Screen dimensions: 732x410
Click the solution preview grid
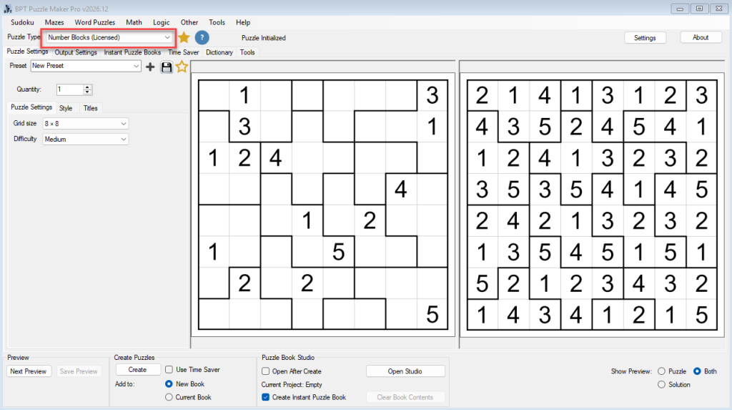tap(592, 205)
